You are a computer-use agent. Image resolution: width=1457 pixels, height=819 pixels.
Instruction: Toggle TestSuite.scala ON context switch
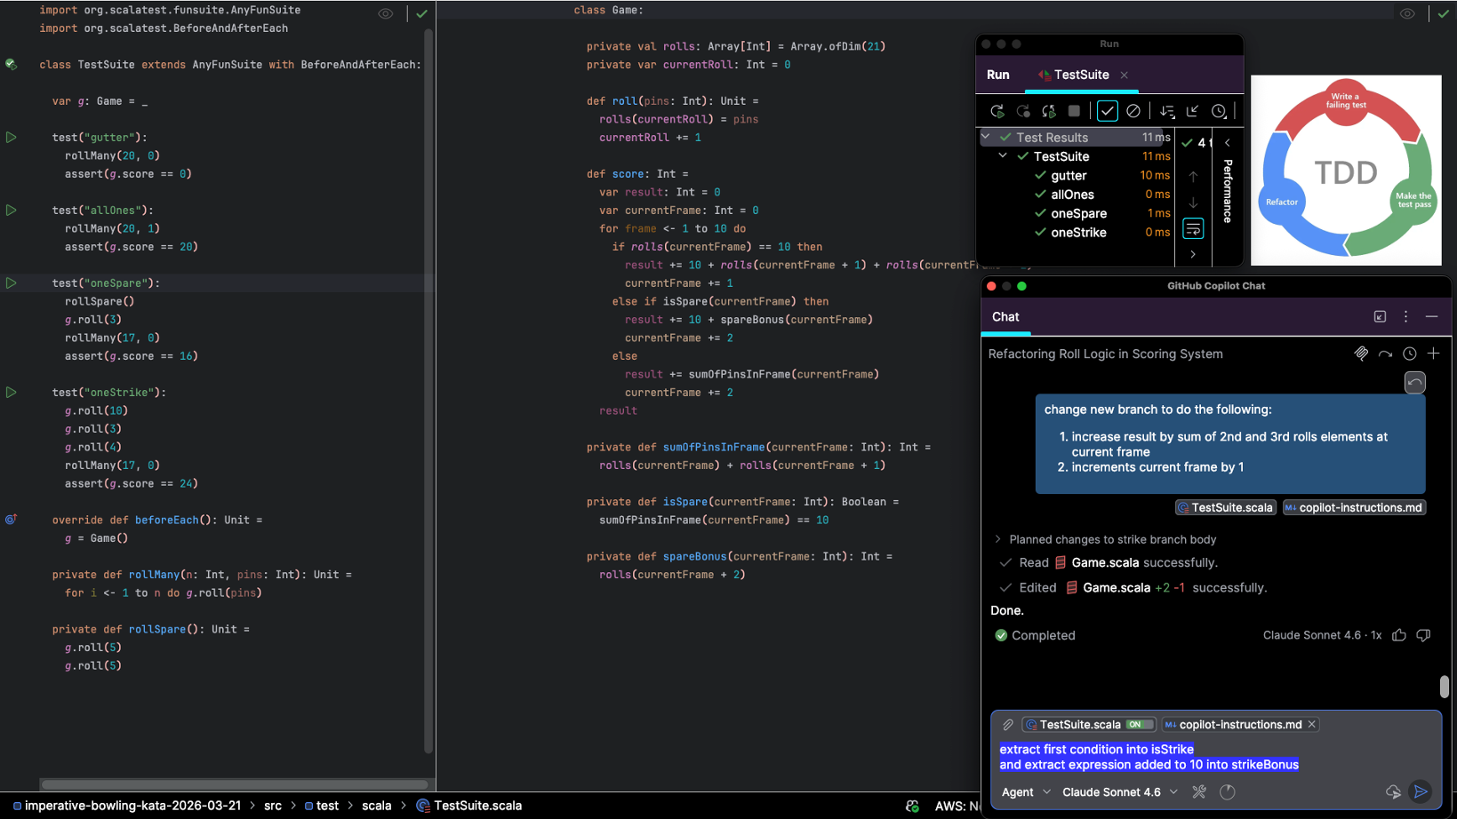click(1139, 725)
